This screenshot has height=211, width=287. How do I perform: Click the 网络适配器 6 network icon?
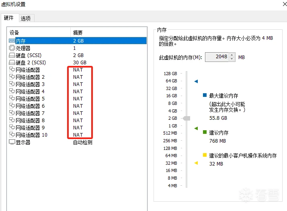click(x=12, y=106)
